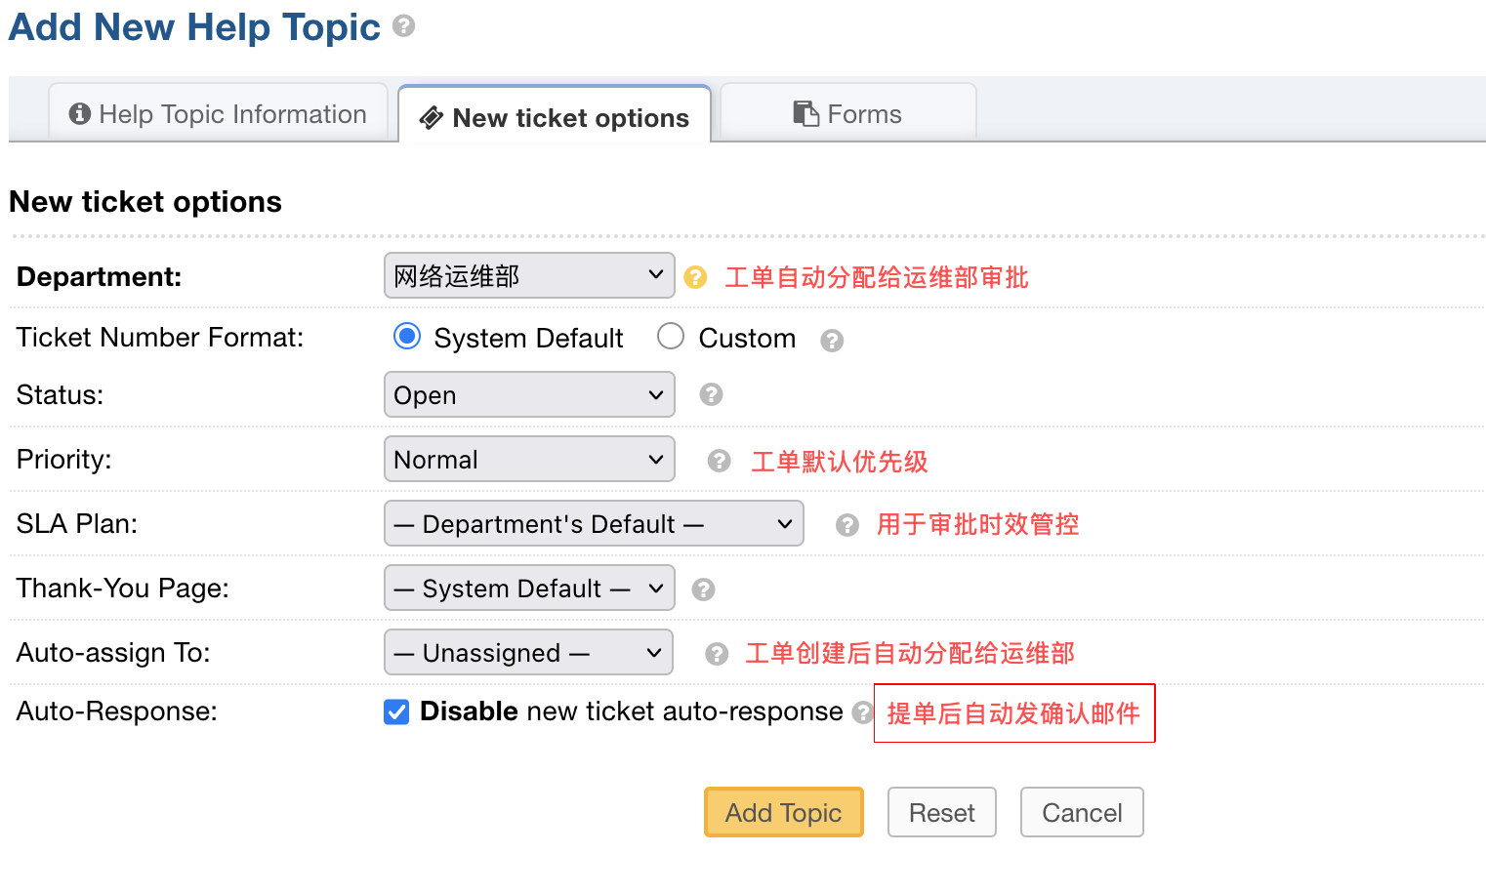This screenshot has height=894, width=1486.
Task: Open the SLA Plan dropdown
Action: click(x=593, y=524)
